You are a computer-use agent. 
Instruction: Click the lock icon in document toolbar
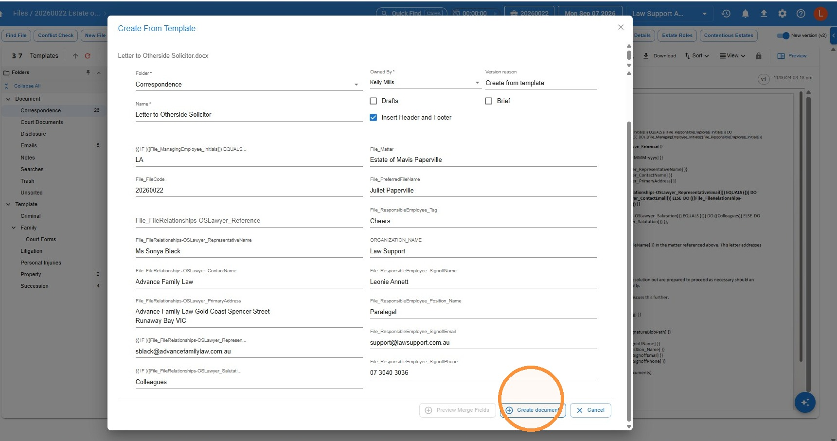tap(758, 56)
